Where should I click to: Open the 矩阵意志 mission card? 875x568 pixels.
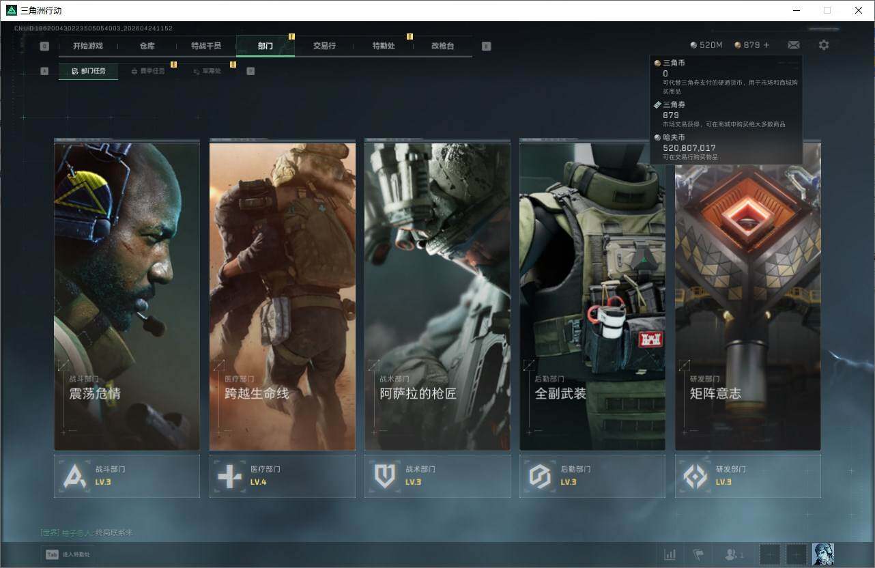click(748, 295)
